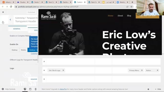Open settings for middle header builder row
This screenshot has width=164, height=92.
point(44,71)
